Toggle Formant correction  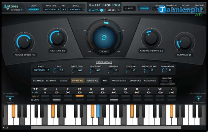pyautogui.click(x=144, y=8)
